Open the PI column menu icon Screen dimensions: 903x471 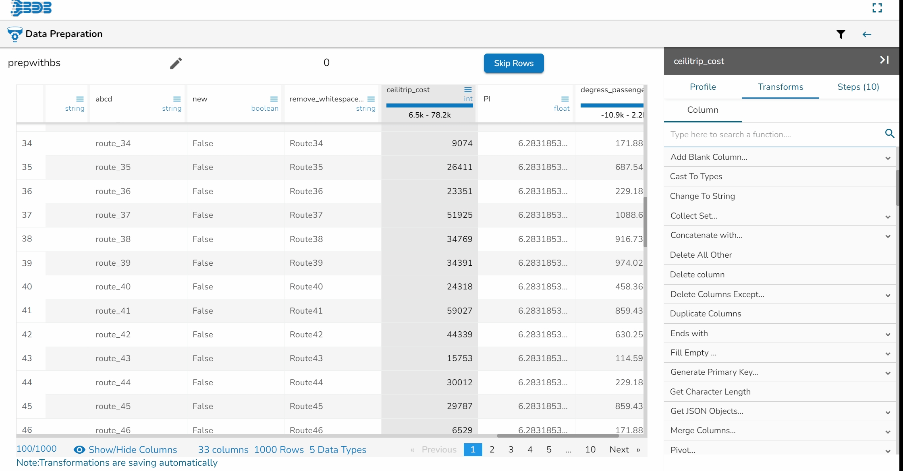(565, 99)
